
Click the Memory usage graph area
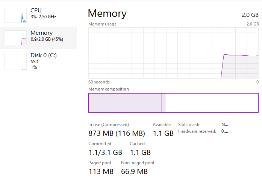point(173,53)
